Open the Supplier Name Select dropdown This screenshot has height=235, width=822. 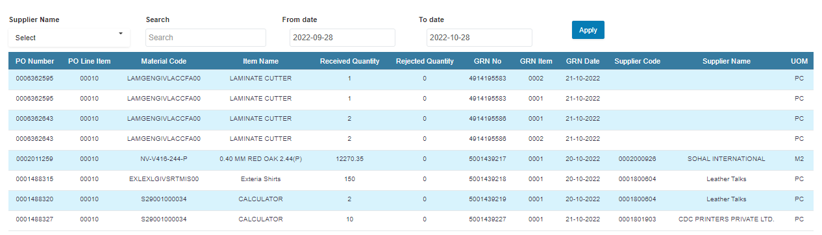click(x=69, y=38)
